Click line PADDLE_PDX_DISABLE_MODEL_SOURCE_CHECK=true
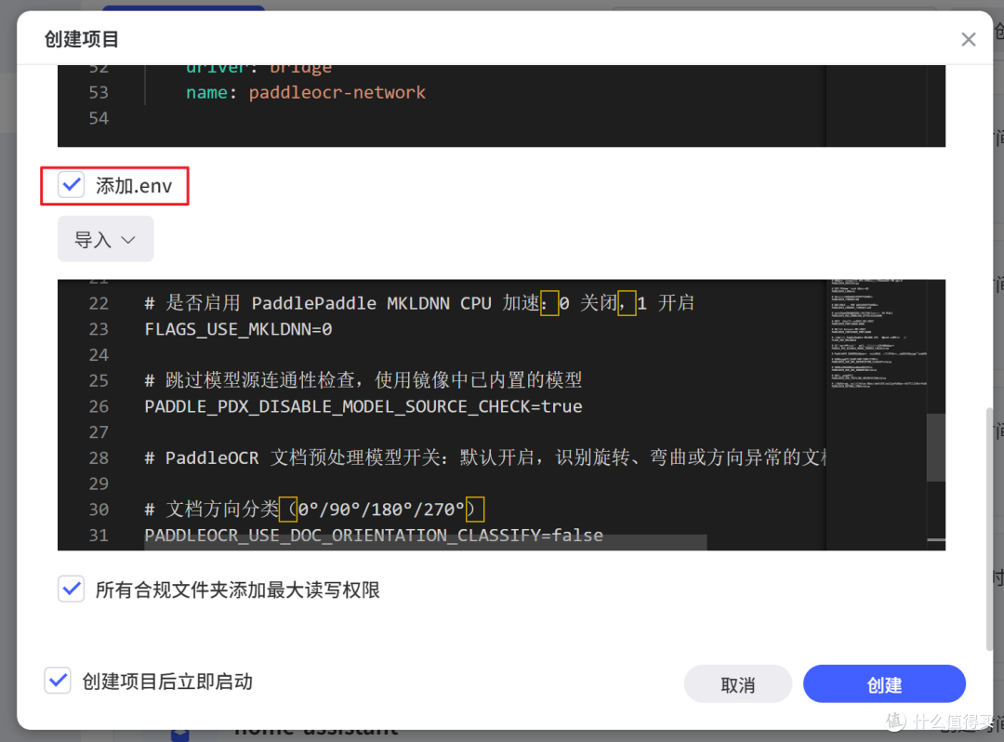This screenshot has height=742, width=1004. pyautogui.click(x=363, y=406)
